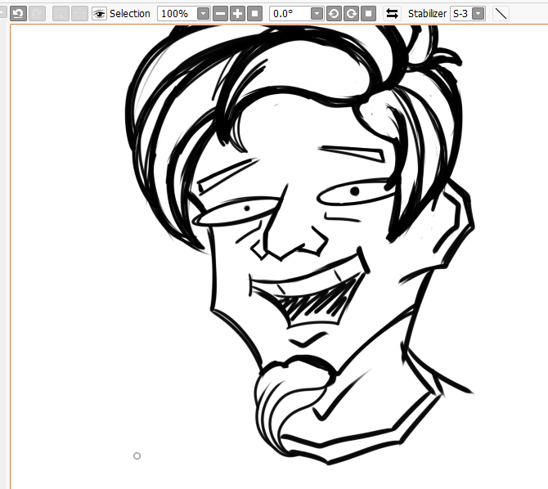
Task: Reset the canvas rotation
Action: (x=368, y=14)
